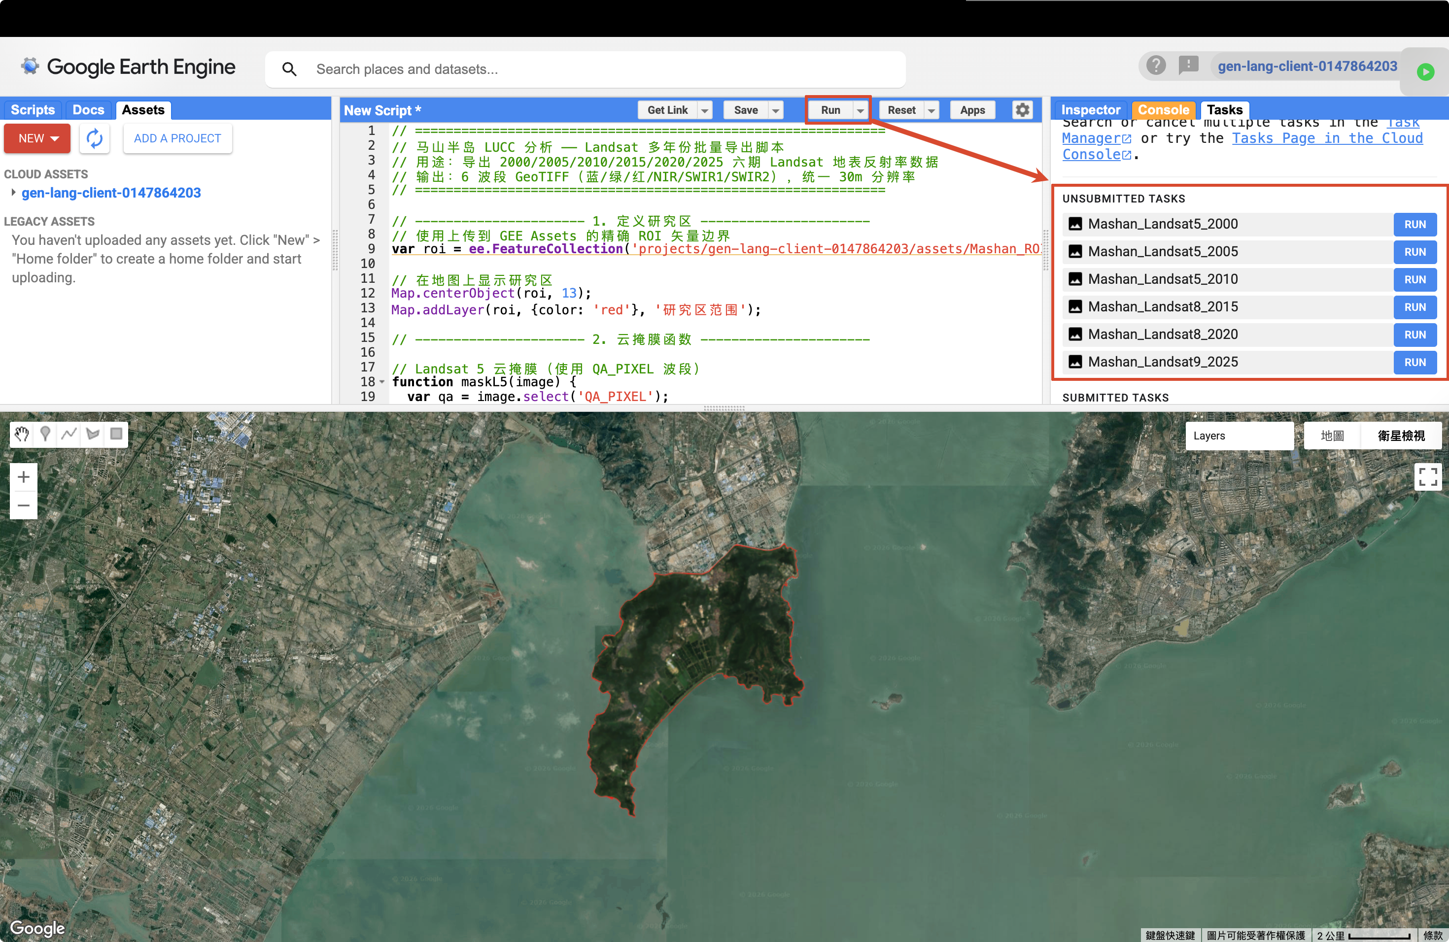Zoom out on the map
1449x942 pixels.
(x=24, y=505)
